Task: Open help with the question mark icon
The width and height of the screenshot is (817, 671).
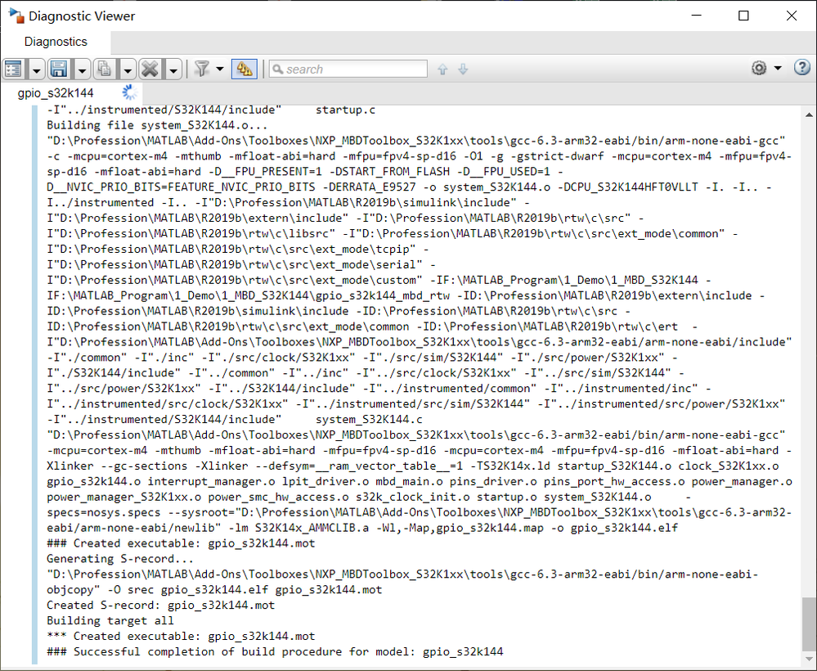Action: (802, 67)
